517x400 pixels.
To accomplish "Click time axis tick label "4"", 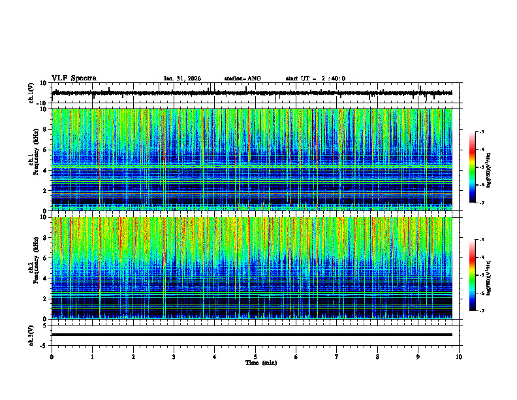I will tap(215, 357).
